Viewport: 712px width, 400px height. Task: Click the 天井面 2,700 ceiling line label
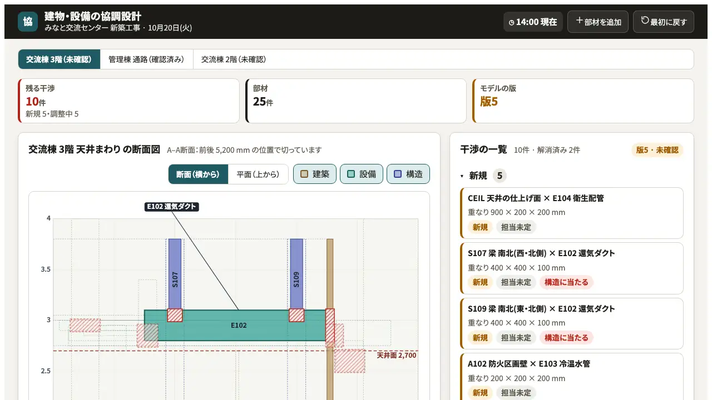(x=396, y=356)
